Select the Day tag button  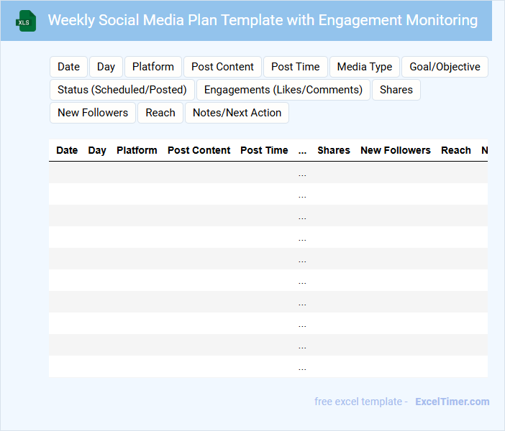coord(106,67)
